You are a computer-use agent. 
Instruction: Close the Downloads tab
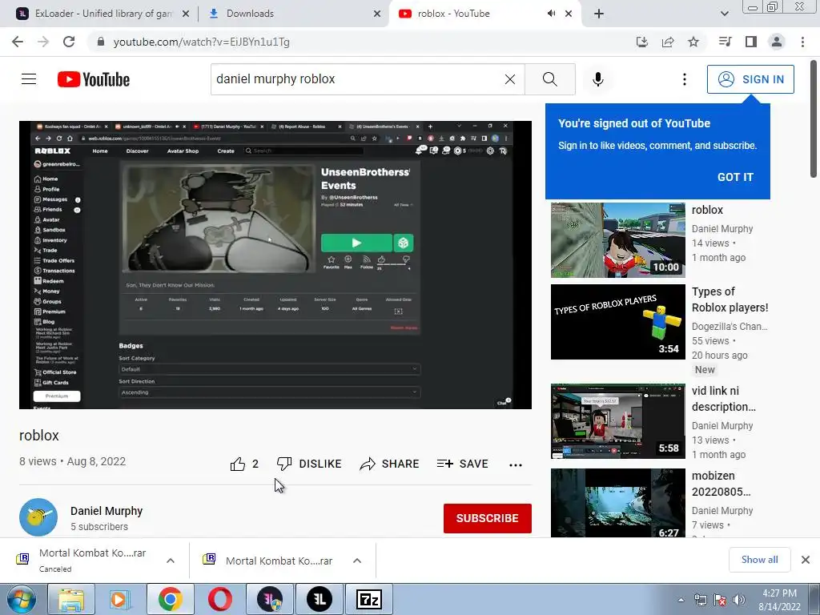click(x=377, y=14)
